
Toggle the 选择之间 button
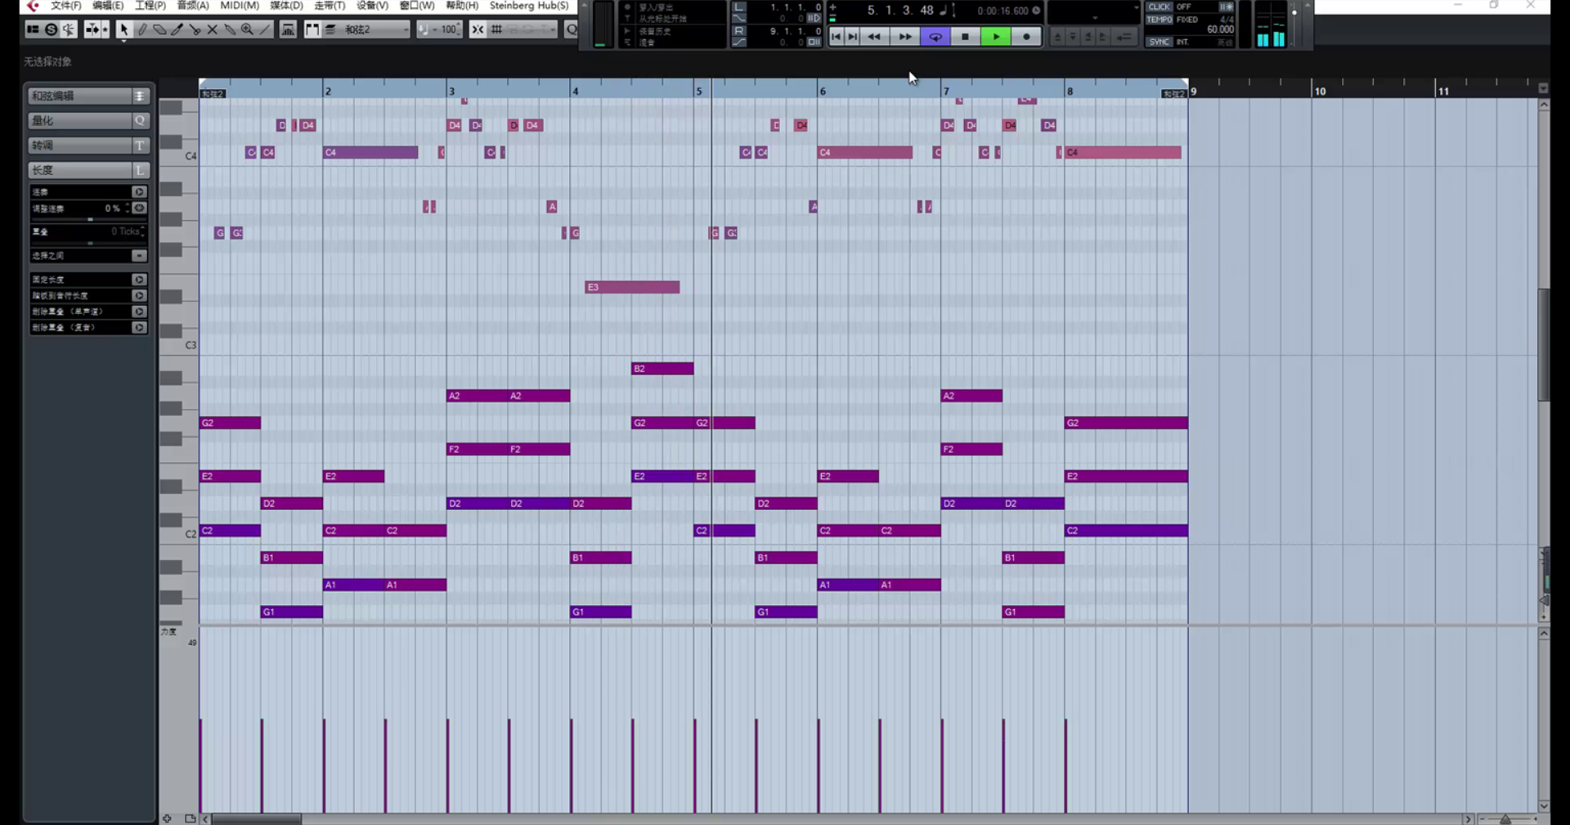point(139,256)
